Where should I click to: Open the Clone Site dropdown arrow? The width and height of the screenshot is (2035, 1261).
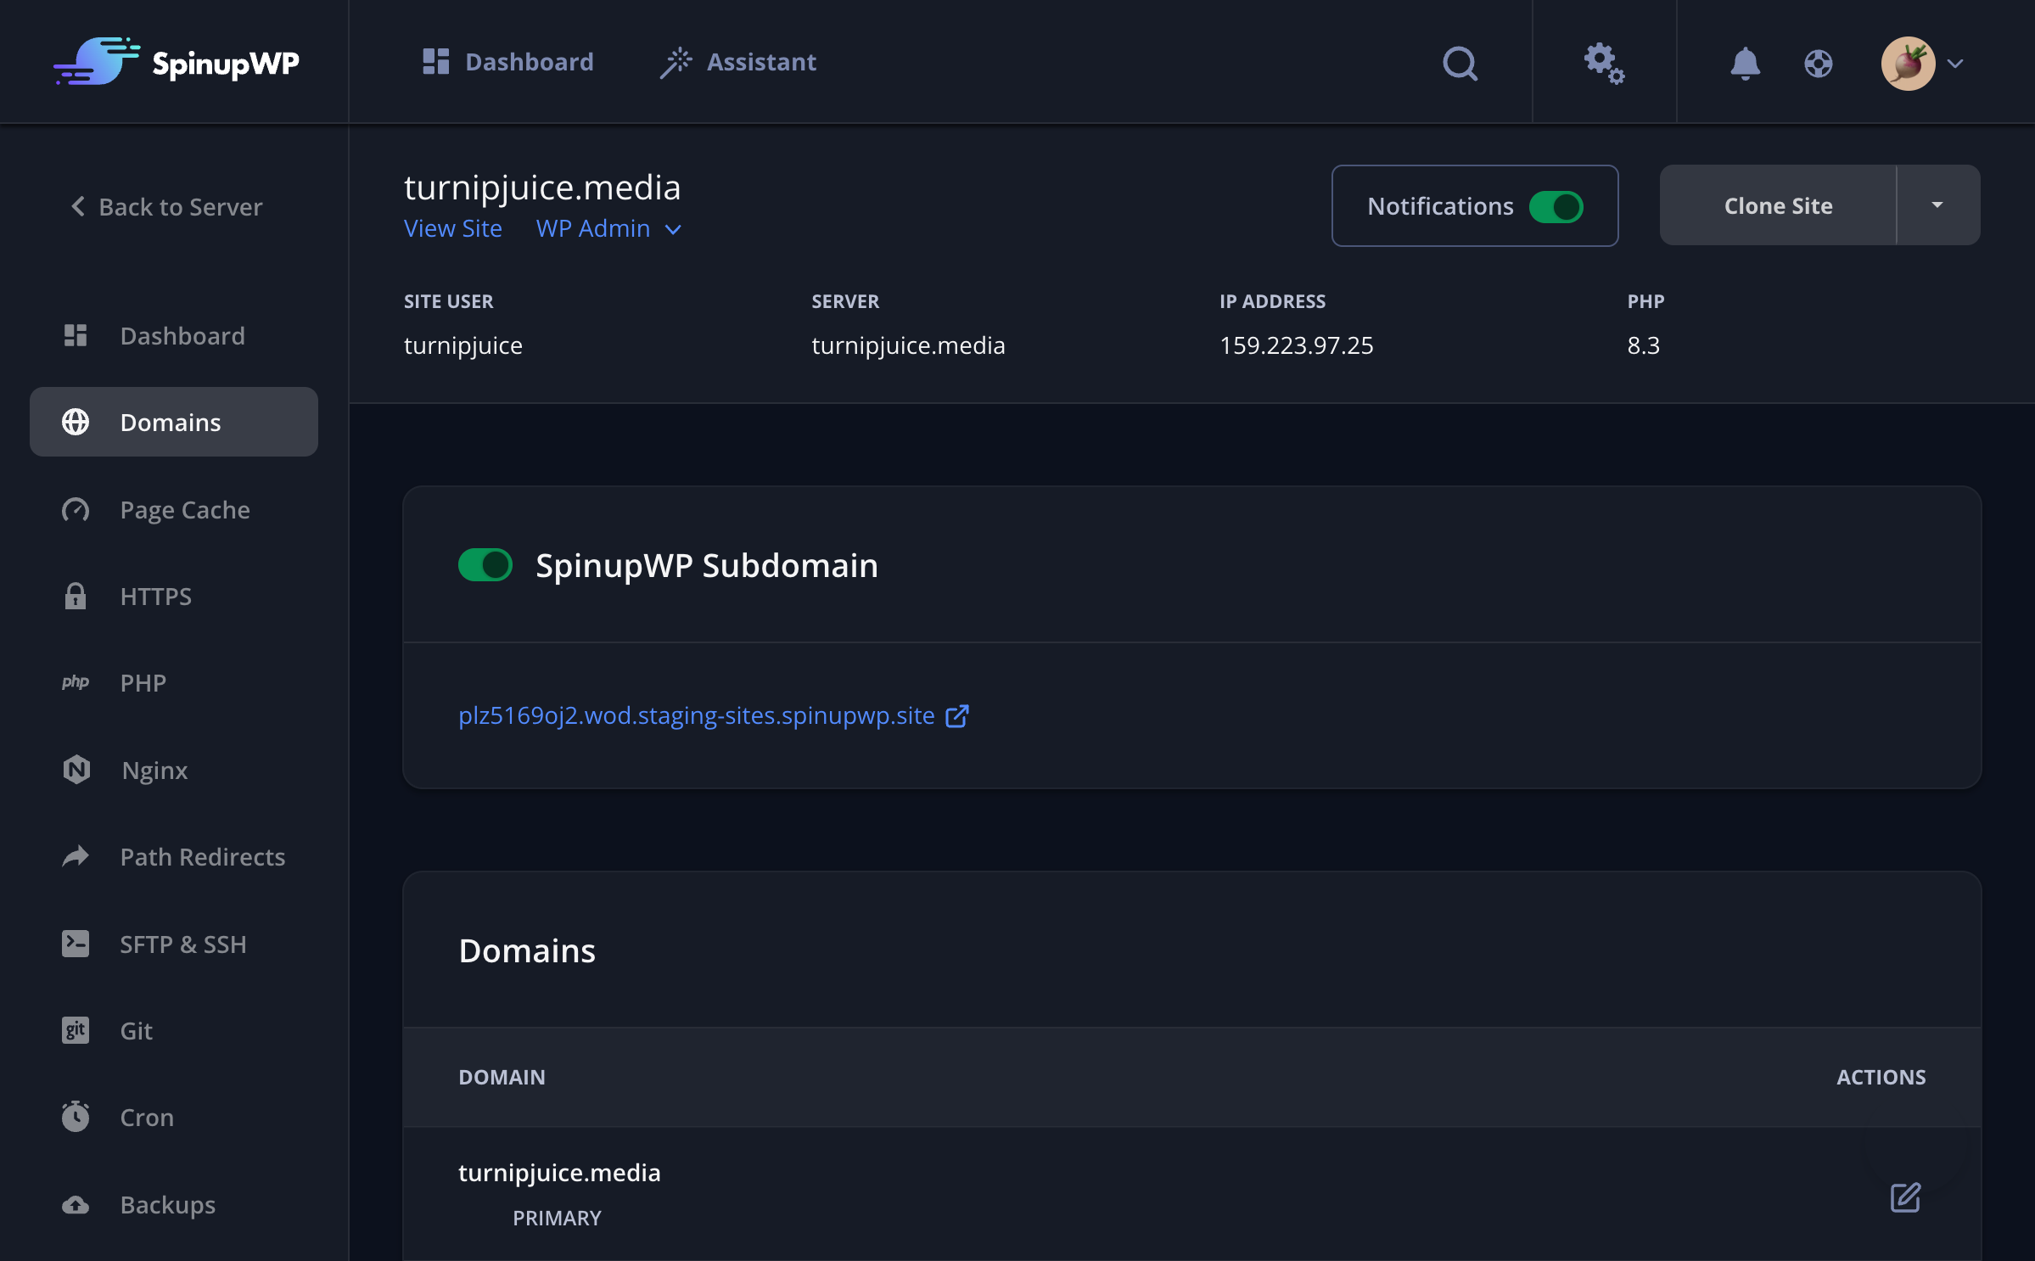coord(1936,205)
